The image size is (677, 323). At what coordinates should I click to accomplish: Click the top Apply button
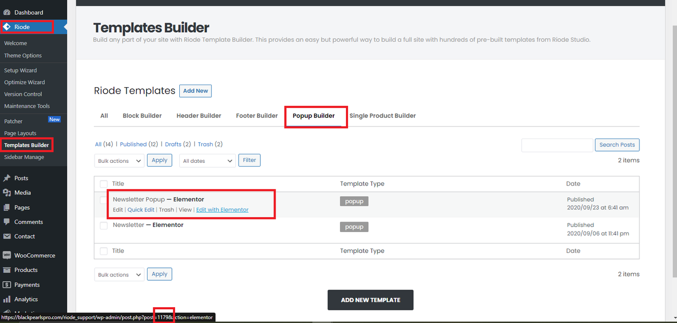pyautogui.click(x=160, y=160)
